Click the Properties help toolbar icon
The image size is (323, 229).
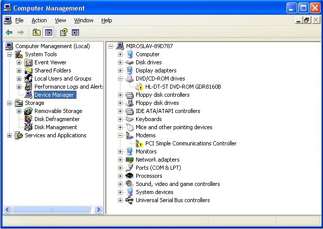[x=63, y=32]
